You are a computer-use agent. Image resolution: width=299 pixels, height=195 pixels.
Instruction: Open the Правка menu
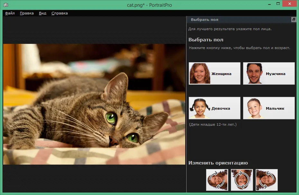click(27, 13)
